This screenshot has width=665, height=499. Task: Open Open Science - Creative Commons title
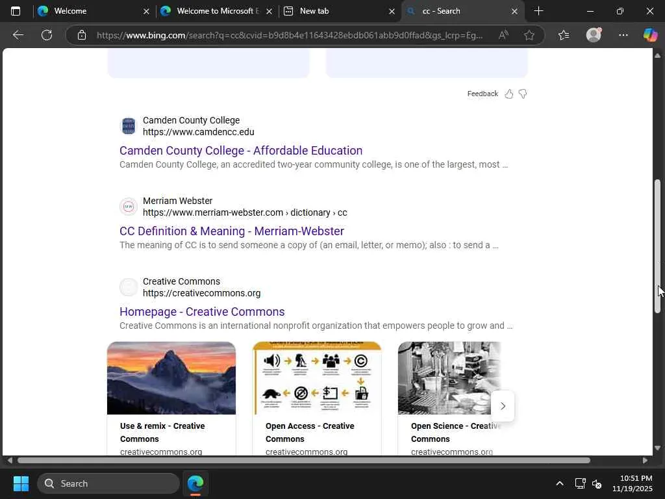click(x=455, y=432)
